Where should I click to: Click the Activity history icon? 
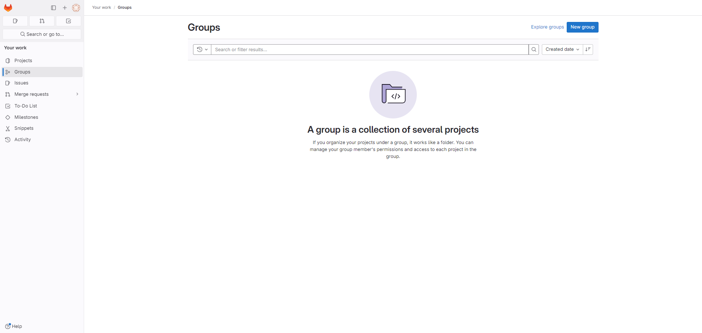pos(8,140)
